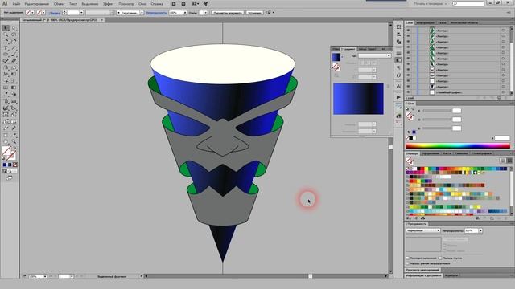Click the gradient preview in Gradient panel
This screenshot has width=515, height=289.
358,99
